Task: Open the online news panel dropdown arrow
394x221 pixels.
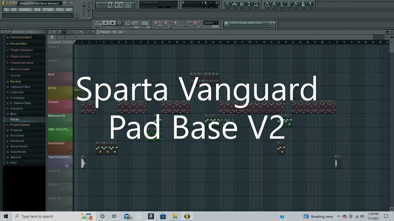Action: click(267, 24)
